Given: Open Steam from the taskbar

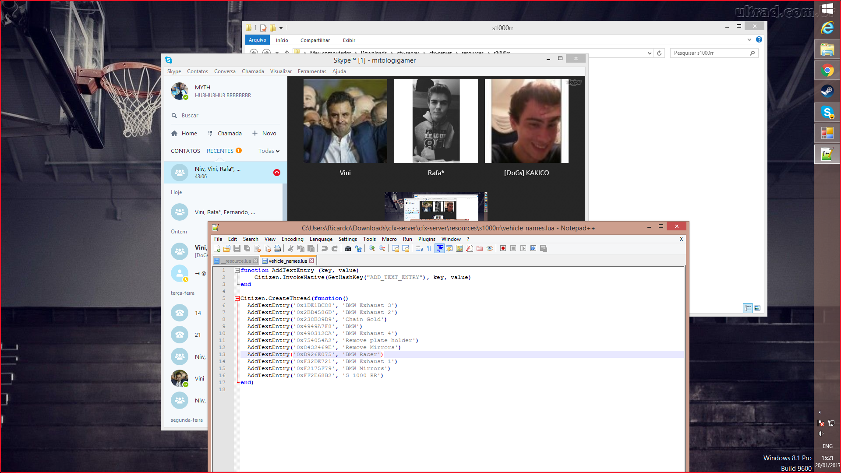Looking at the screenshot, I should 827,91.
